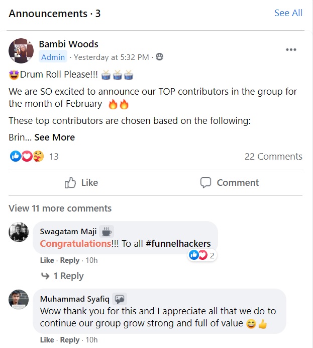Click the #funnelhackers hashtag
This screenshot has height=348, width=313.
[178, 244]
